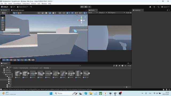Select the Scale tool
This screenshot has width=171, height=96.
pyautogui.click(x=3, y=25)
